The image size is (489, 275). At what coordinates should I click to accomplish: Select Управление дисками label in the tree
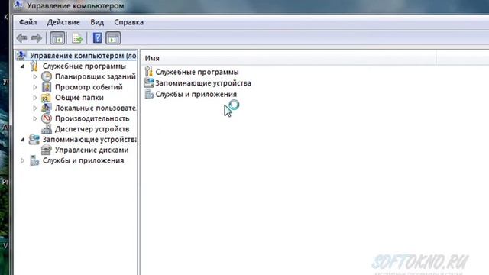click(92, 150)
